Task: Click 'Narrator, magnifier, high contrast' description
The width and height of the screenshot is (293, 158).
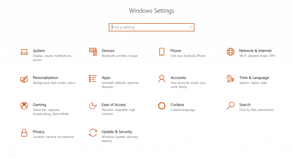Action: click(x=118, y=112)
